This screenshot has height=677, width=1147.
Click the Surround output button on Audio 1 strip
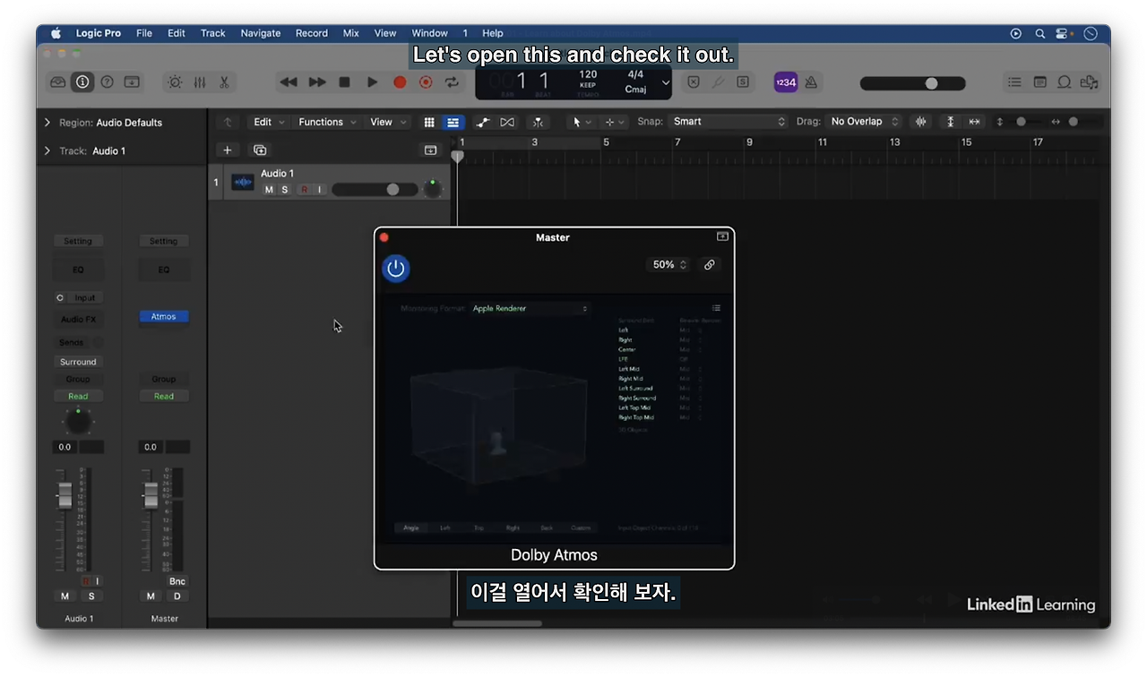pos(78,362)
